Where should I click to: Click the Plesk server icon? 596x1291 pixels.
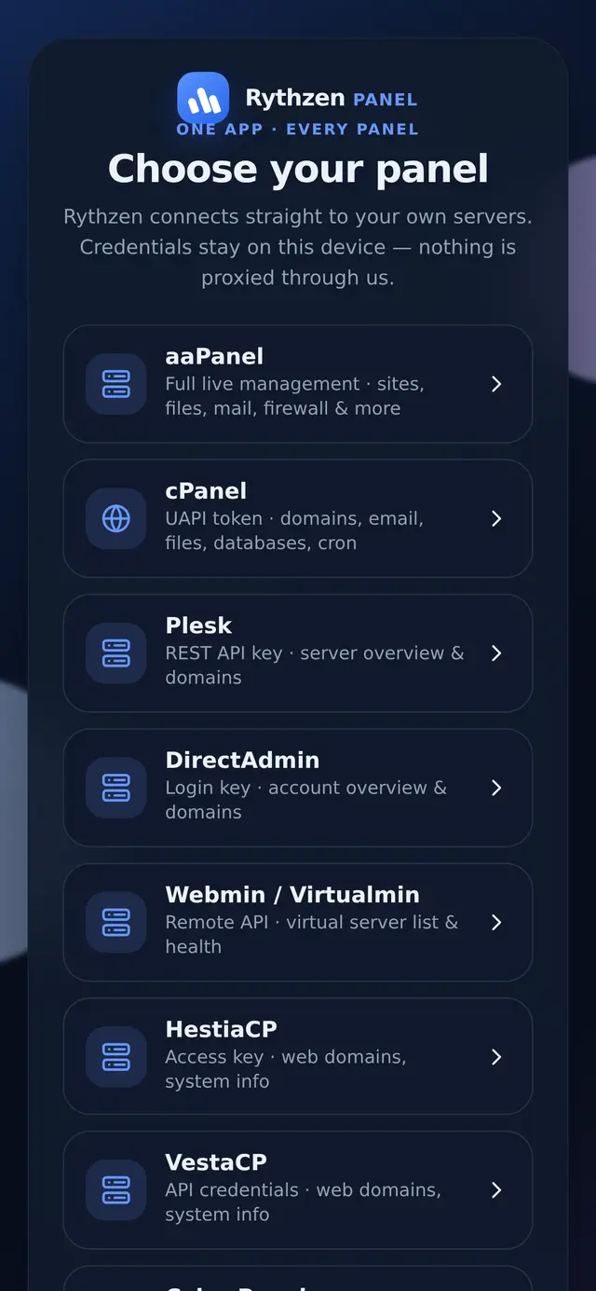[116, 653]
